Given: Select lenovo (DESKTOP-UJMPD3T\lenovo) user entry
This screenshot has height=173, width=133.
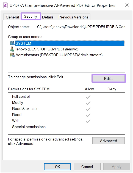Looking at the screenshot, I should [47, 49].
